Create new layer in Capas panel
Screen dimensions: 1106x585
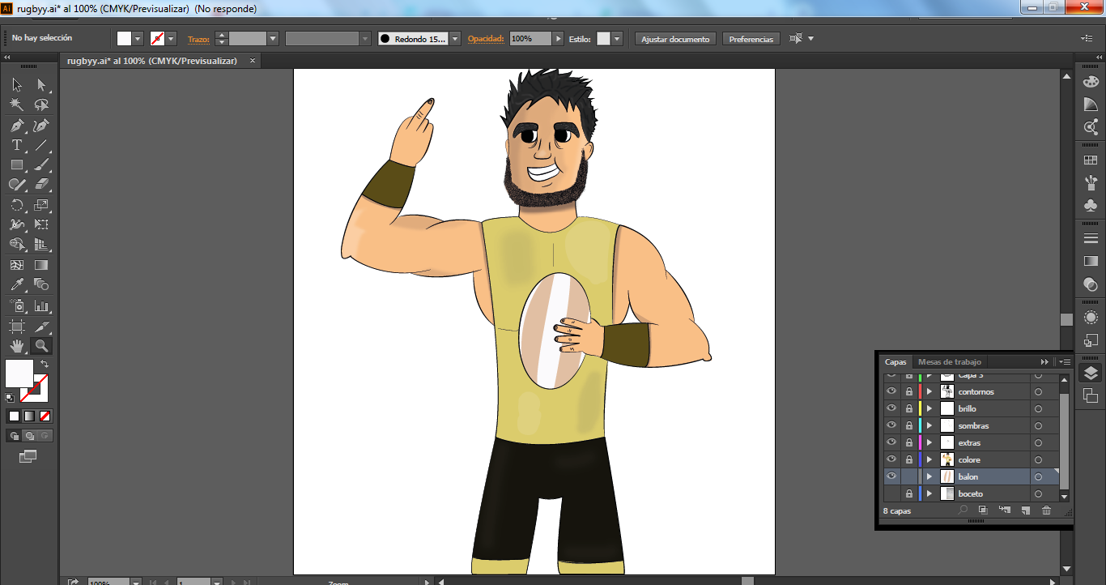click(x=1025, y=510)
